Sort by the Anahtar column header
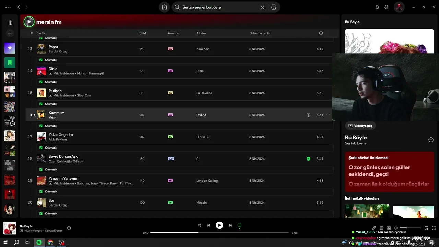This screenshot has height=247, width=439. [x=174, y=33]
